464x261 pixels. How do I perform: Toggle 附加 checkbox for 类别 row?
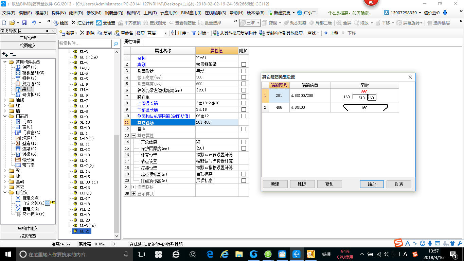pos(244,64)
